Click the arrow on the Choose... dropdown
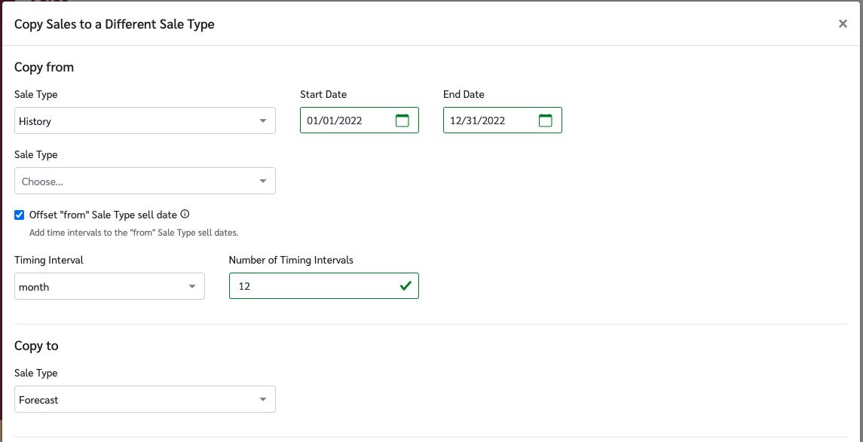 pos(263,181)
